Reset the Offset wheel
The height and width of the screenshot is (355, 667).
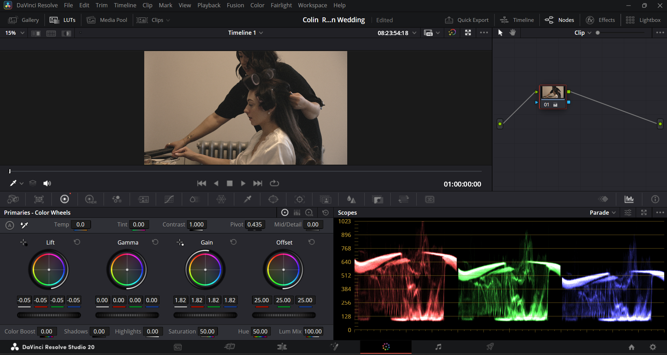point(312,242)
